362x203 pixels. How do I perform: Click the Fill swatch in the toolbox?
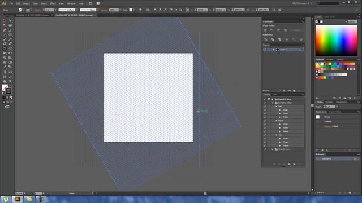pos(5,87)
